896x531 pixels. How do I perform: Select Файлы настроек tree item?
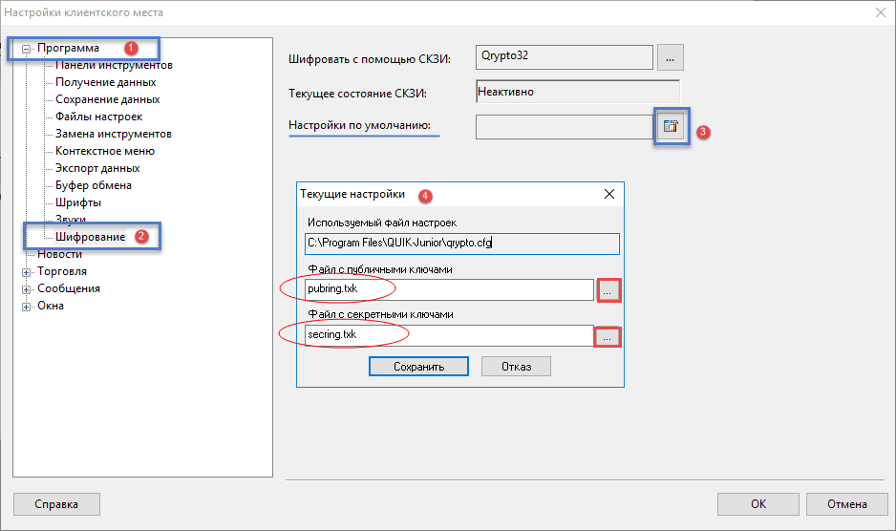point(98,117)
